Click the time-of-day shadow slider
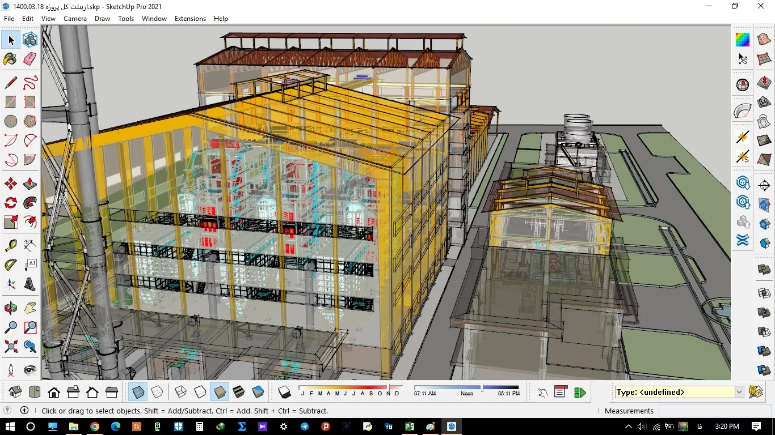The image size is (775, 435). tap(466, 388)
